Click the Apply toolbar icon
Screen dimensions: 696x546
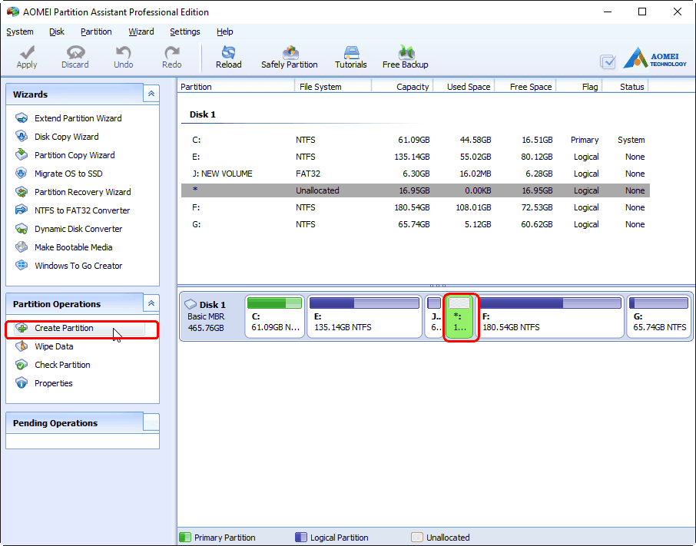pyautogui.click(x=27, y=58)
